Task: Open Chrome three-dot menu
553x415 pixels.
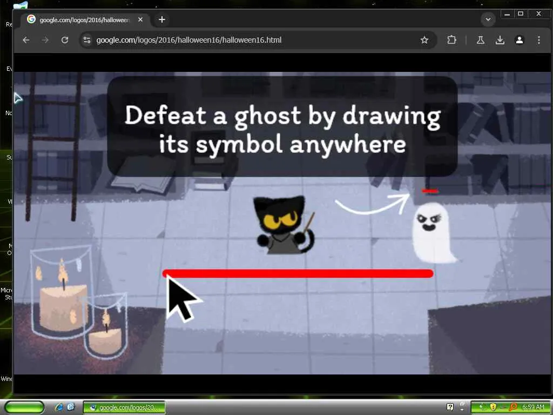Action: tap(539, 40)
